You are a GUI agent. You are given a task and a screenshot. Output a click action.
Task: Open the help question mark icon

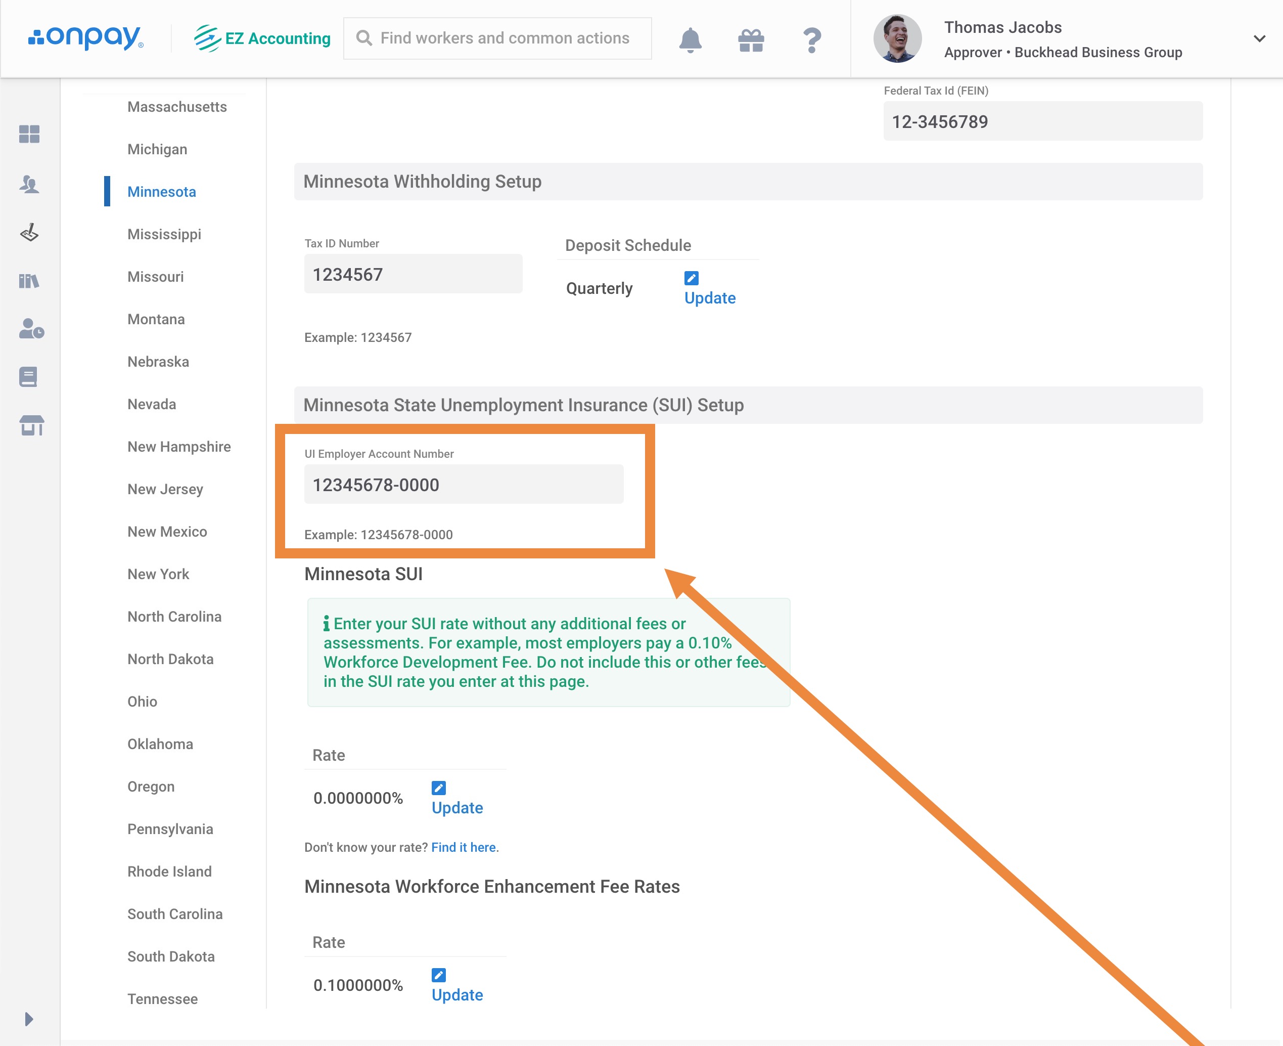[x=811, y=40]
